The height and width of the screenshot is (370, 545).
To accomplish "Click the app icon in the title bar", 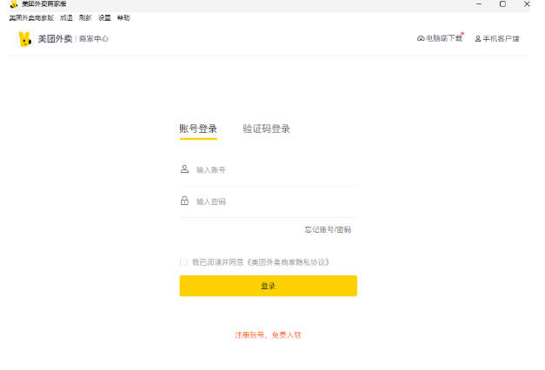I will click(x=14, y=3).
